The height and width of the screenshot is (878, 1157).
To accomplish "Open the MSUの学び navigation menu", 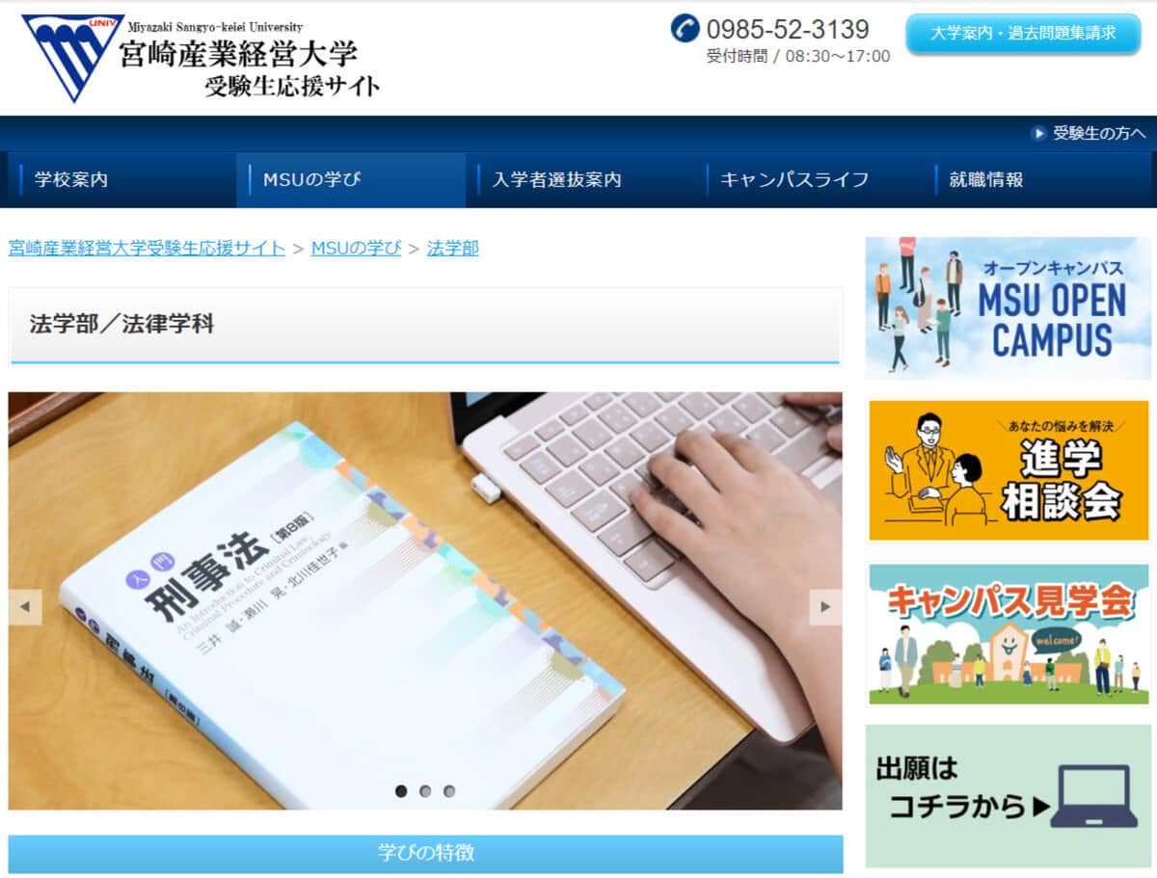I will (x=305, y=179).
